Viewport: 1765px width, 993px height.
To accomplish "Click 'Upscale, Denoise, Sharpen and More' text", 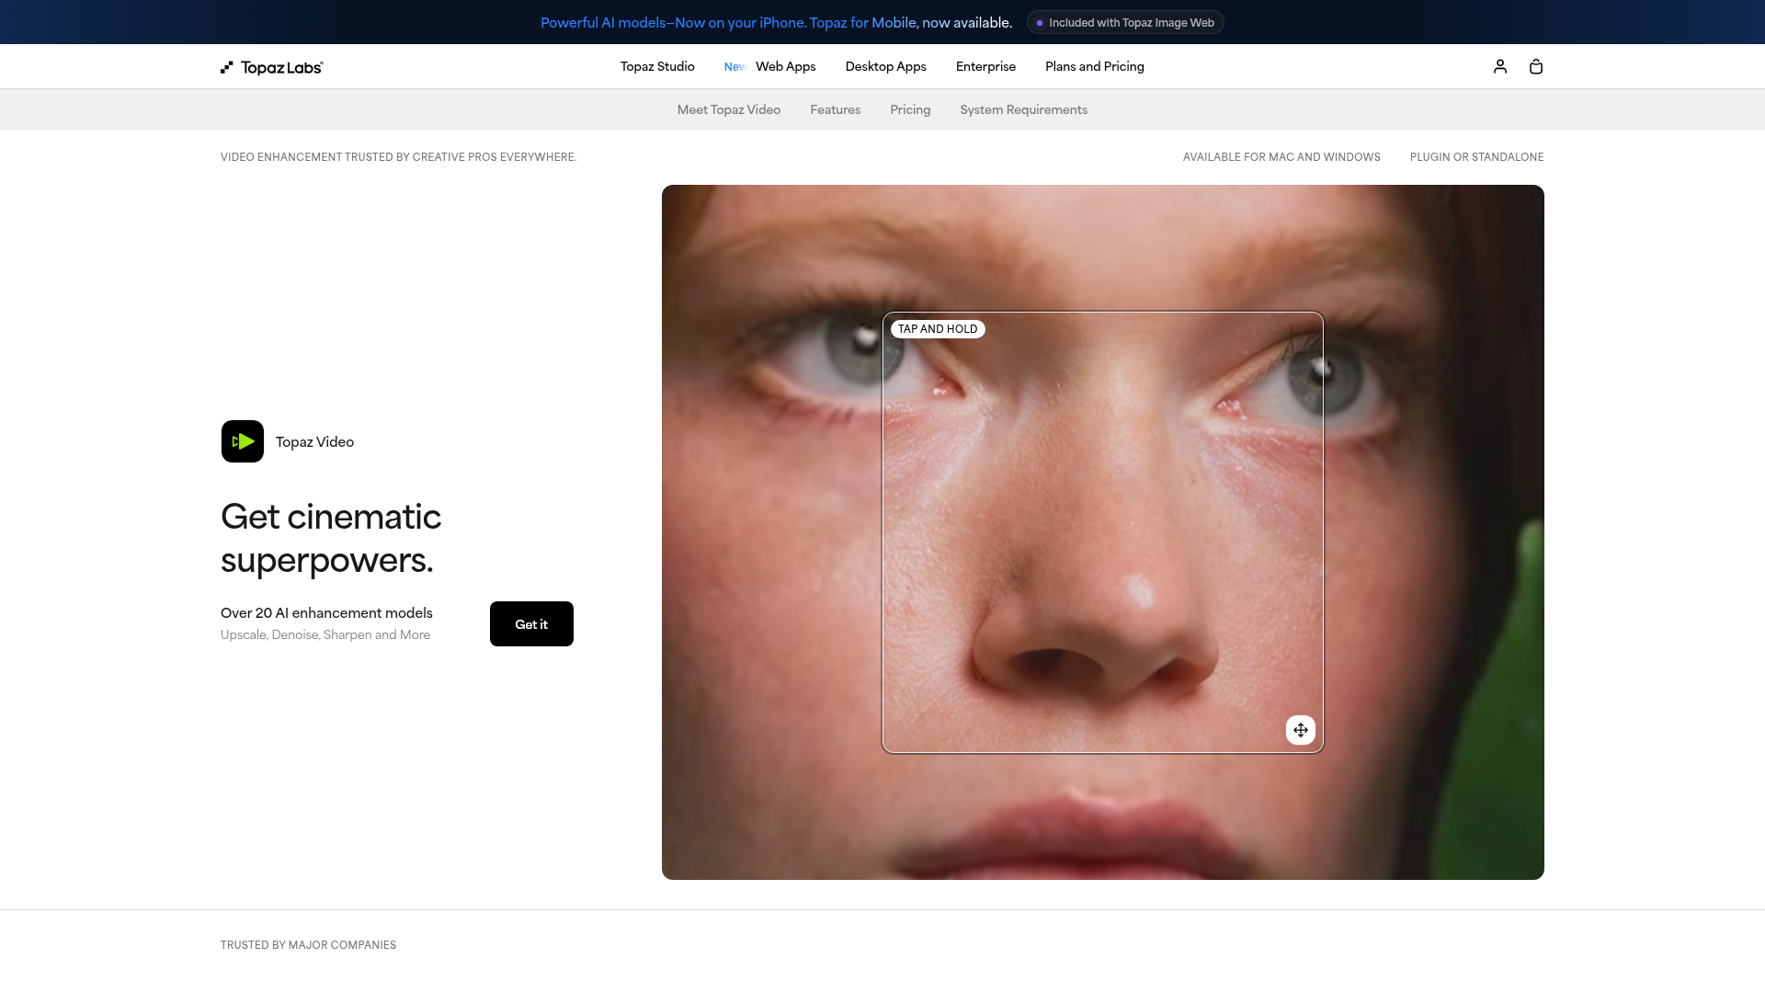I will [325, 635].
